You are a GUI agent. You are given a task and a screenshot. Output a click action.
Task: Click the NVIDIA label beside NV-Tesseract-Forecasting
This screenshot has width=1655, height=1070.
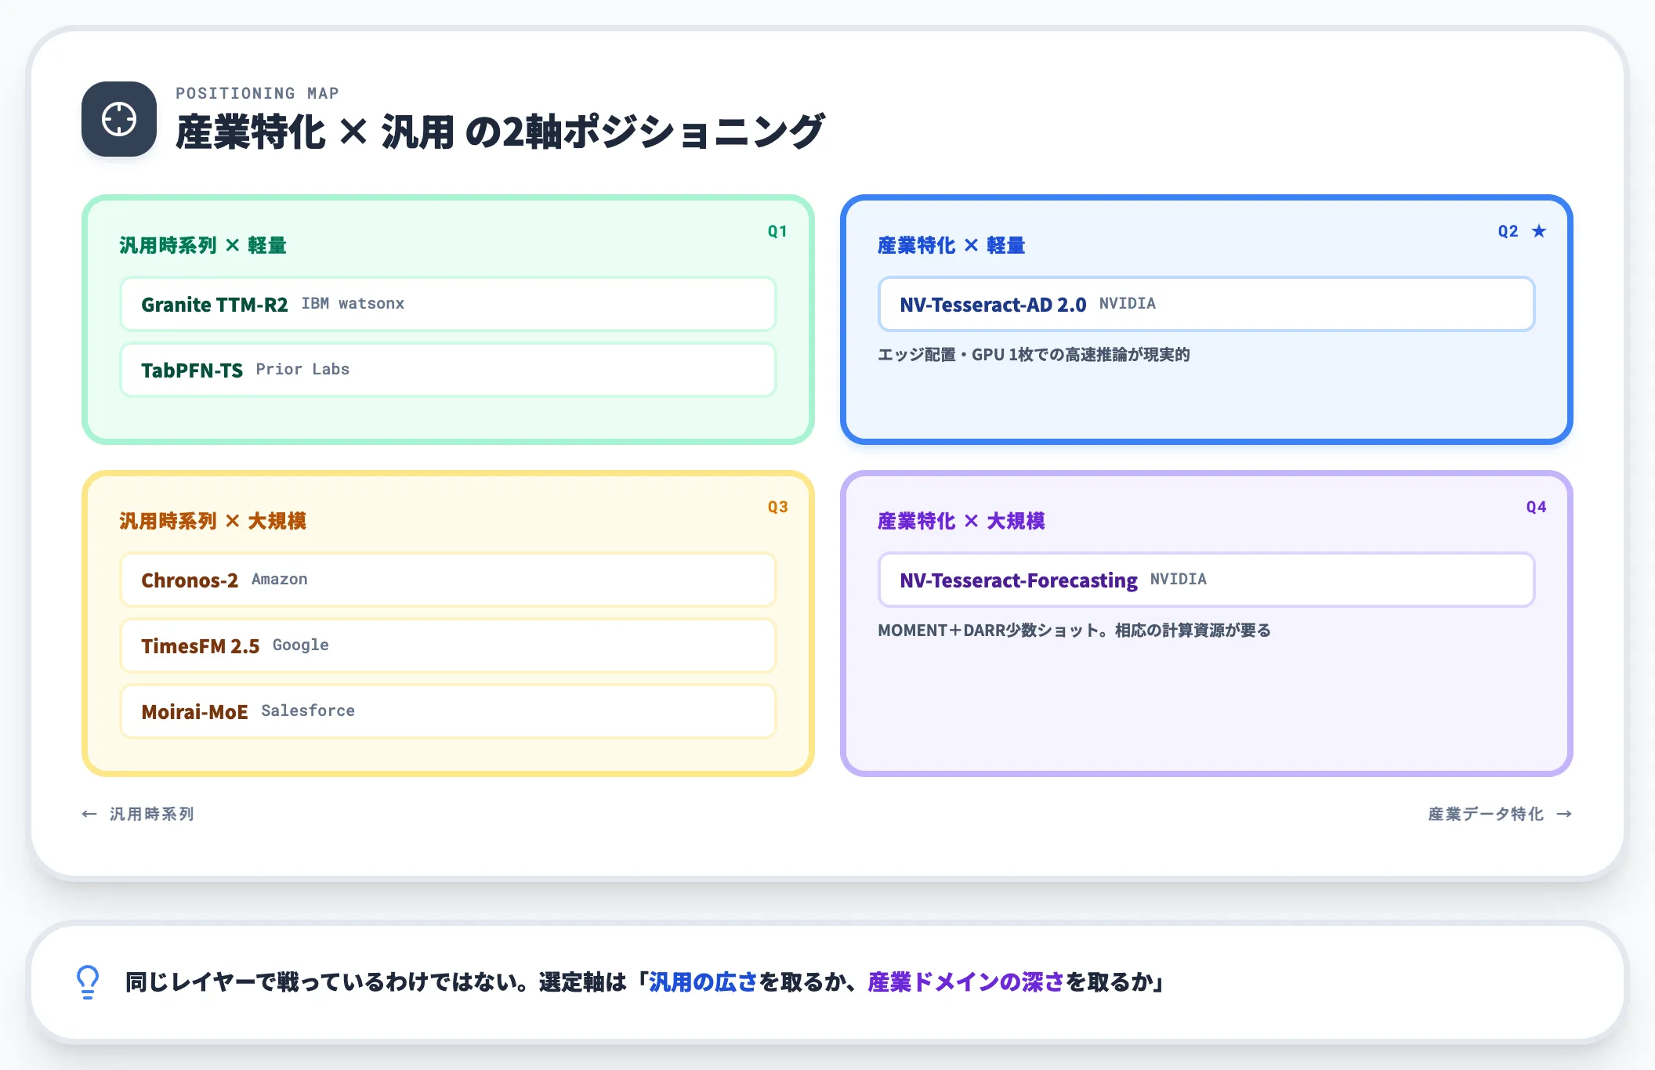[x=1179, y=580]
